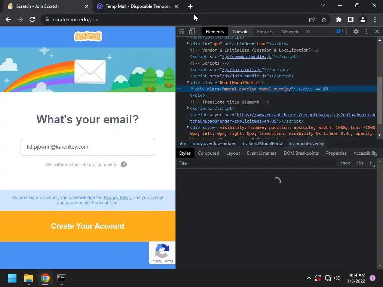The height and width of the screenshot is (287, 383).
Task: Open Chrome extensions puzzle icon
Action: [x=338, y=19]
